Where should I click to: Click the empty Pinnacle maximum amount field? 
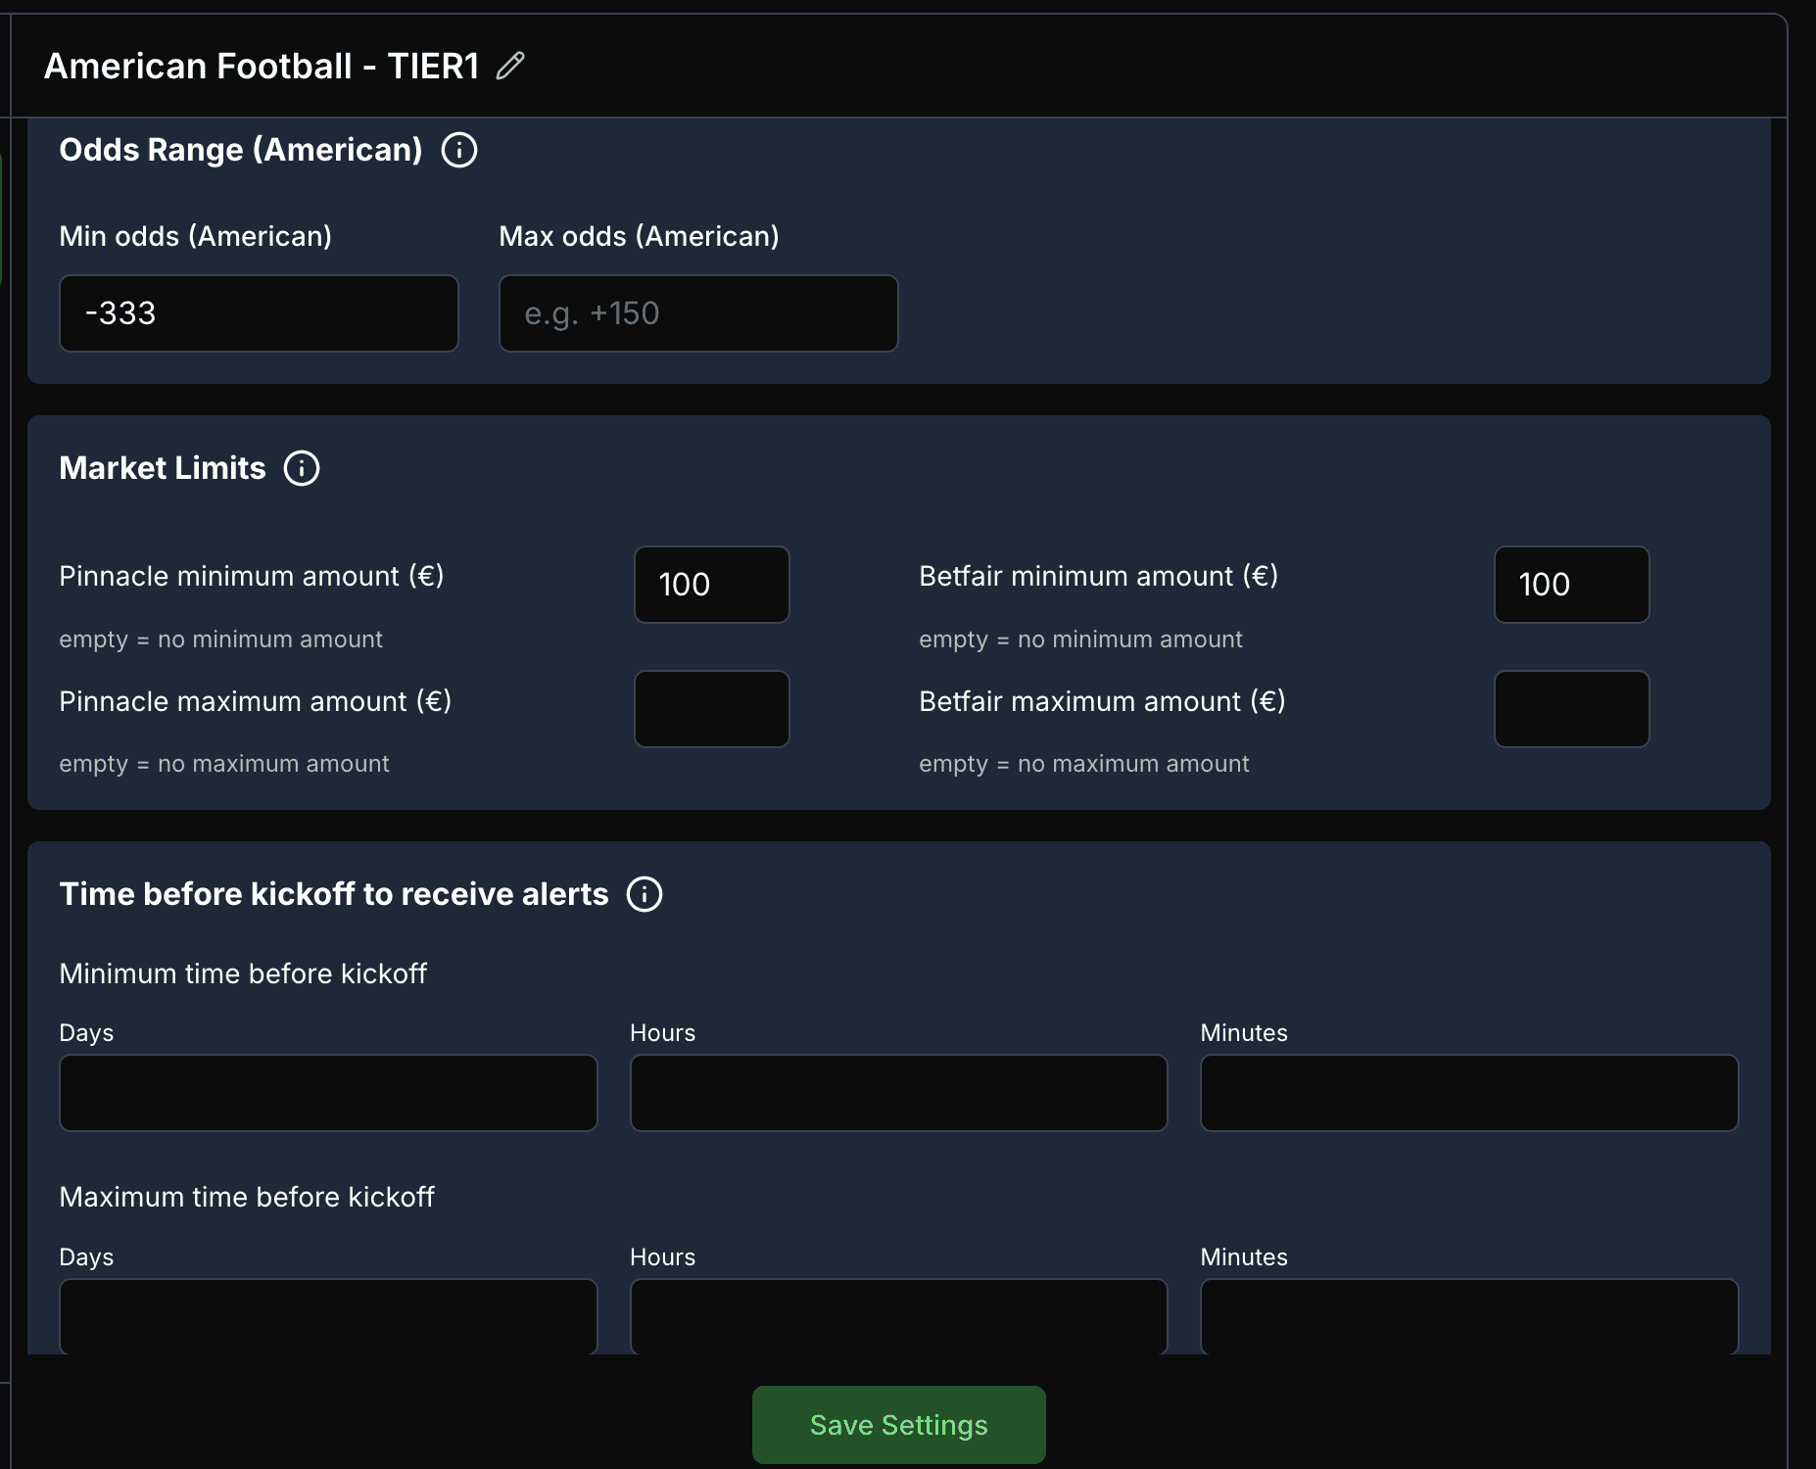711,709
